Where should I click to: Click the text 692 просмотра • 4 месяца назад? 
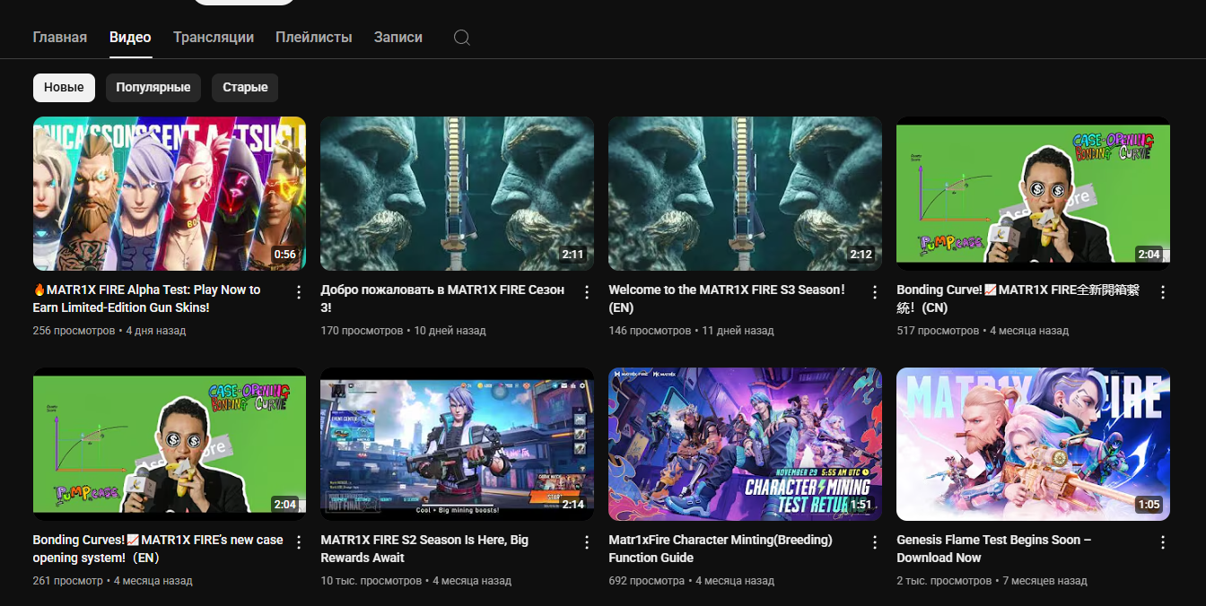pos(692,581)
